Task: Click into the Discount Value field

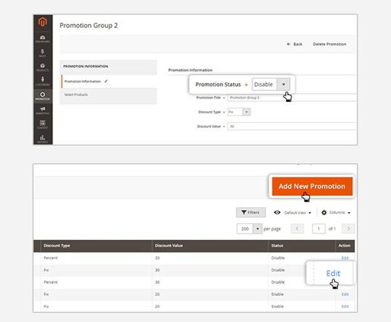Action: pos(291,126)
